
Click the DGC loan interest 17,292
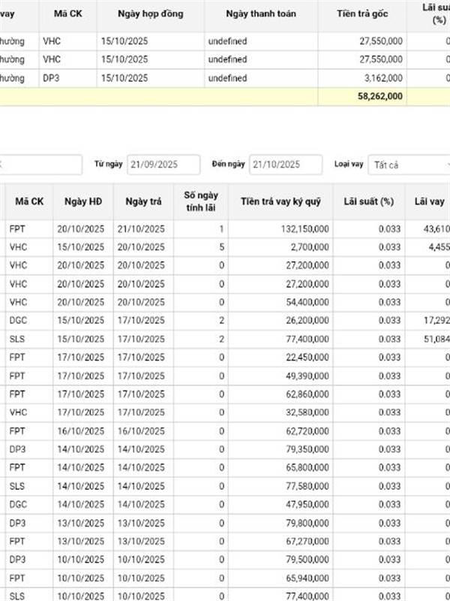[x=436, y=321]
